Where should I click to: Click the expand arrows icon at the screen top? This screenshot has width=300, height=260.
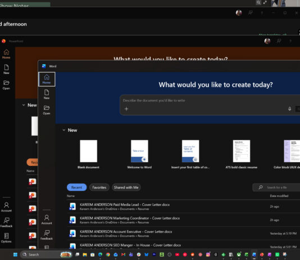[x=265, y=2]
